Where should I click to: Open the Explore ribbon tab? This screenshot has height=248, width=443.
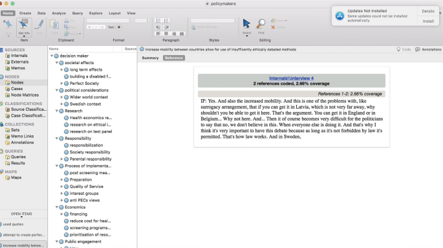96,13
